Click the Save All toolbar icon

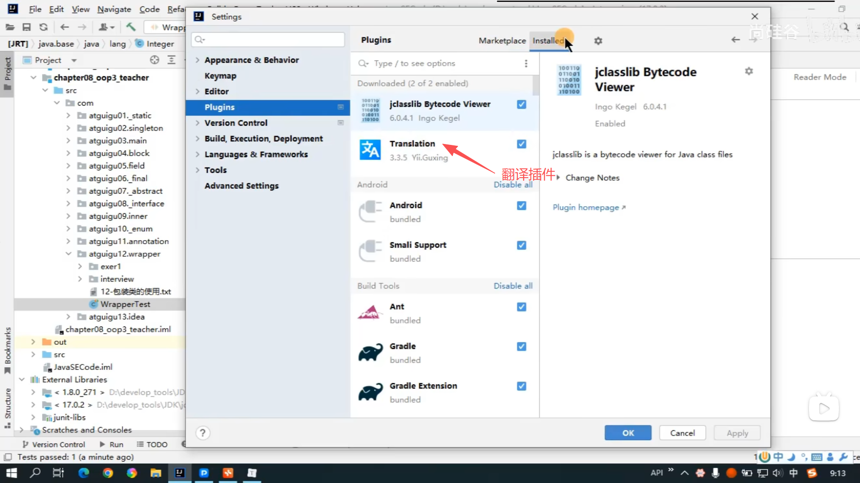26,27
